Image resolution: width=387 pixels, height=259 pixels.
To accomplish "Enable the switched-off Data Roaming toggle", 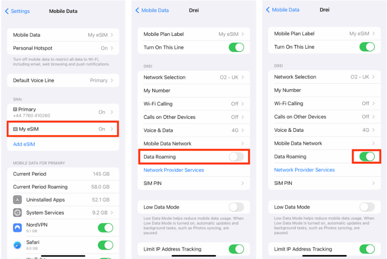I will (236, 157).
